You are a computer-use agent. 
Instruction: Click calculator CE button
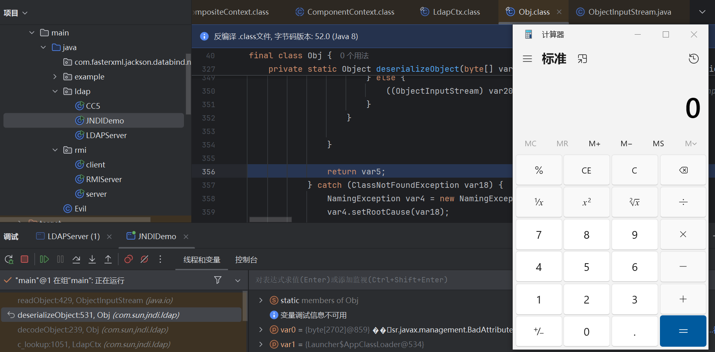pyautogui.click(x=587, y=170)
